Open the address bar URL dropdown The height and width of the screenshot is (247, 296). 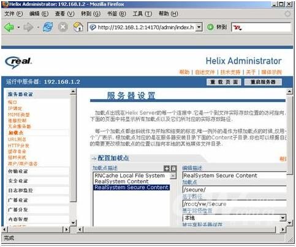[199, 27]
